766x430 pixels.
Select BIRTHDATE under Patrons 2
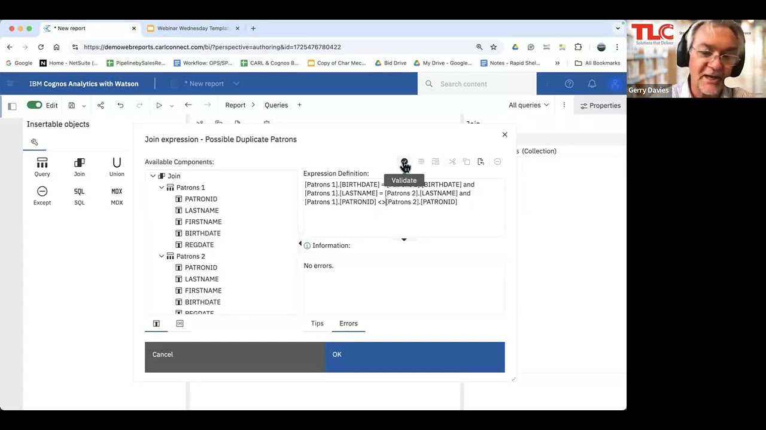pos(203,302)
